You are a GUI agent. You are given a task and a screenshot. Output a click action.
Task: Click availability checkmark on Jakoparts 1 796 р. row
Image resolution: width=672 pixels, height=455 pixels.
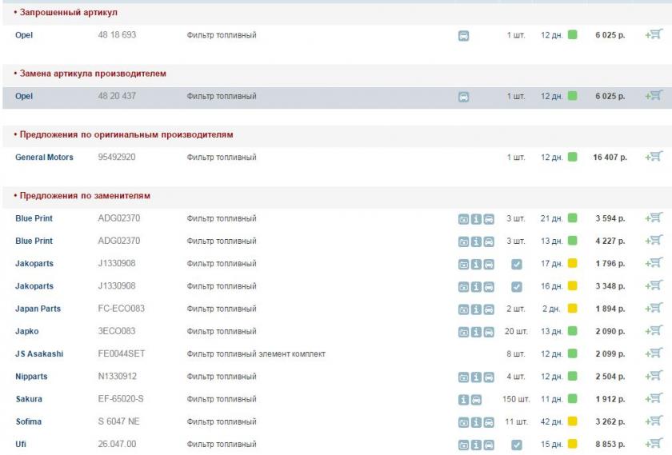pyautogui.click(x=517, y=265)
